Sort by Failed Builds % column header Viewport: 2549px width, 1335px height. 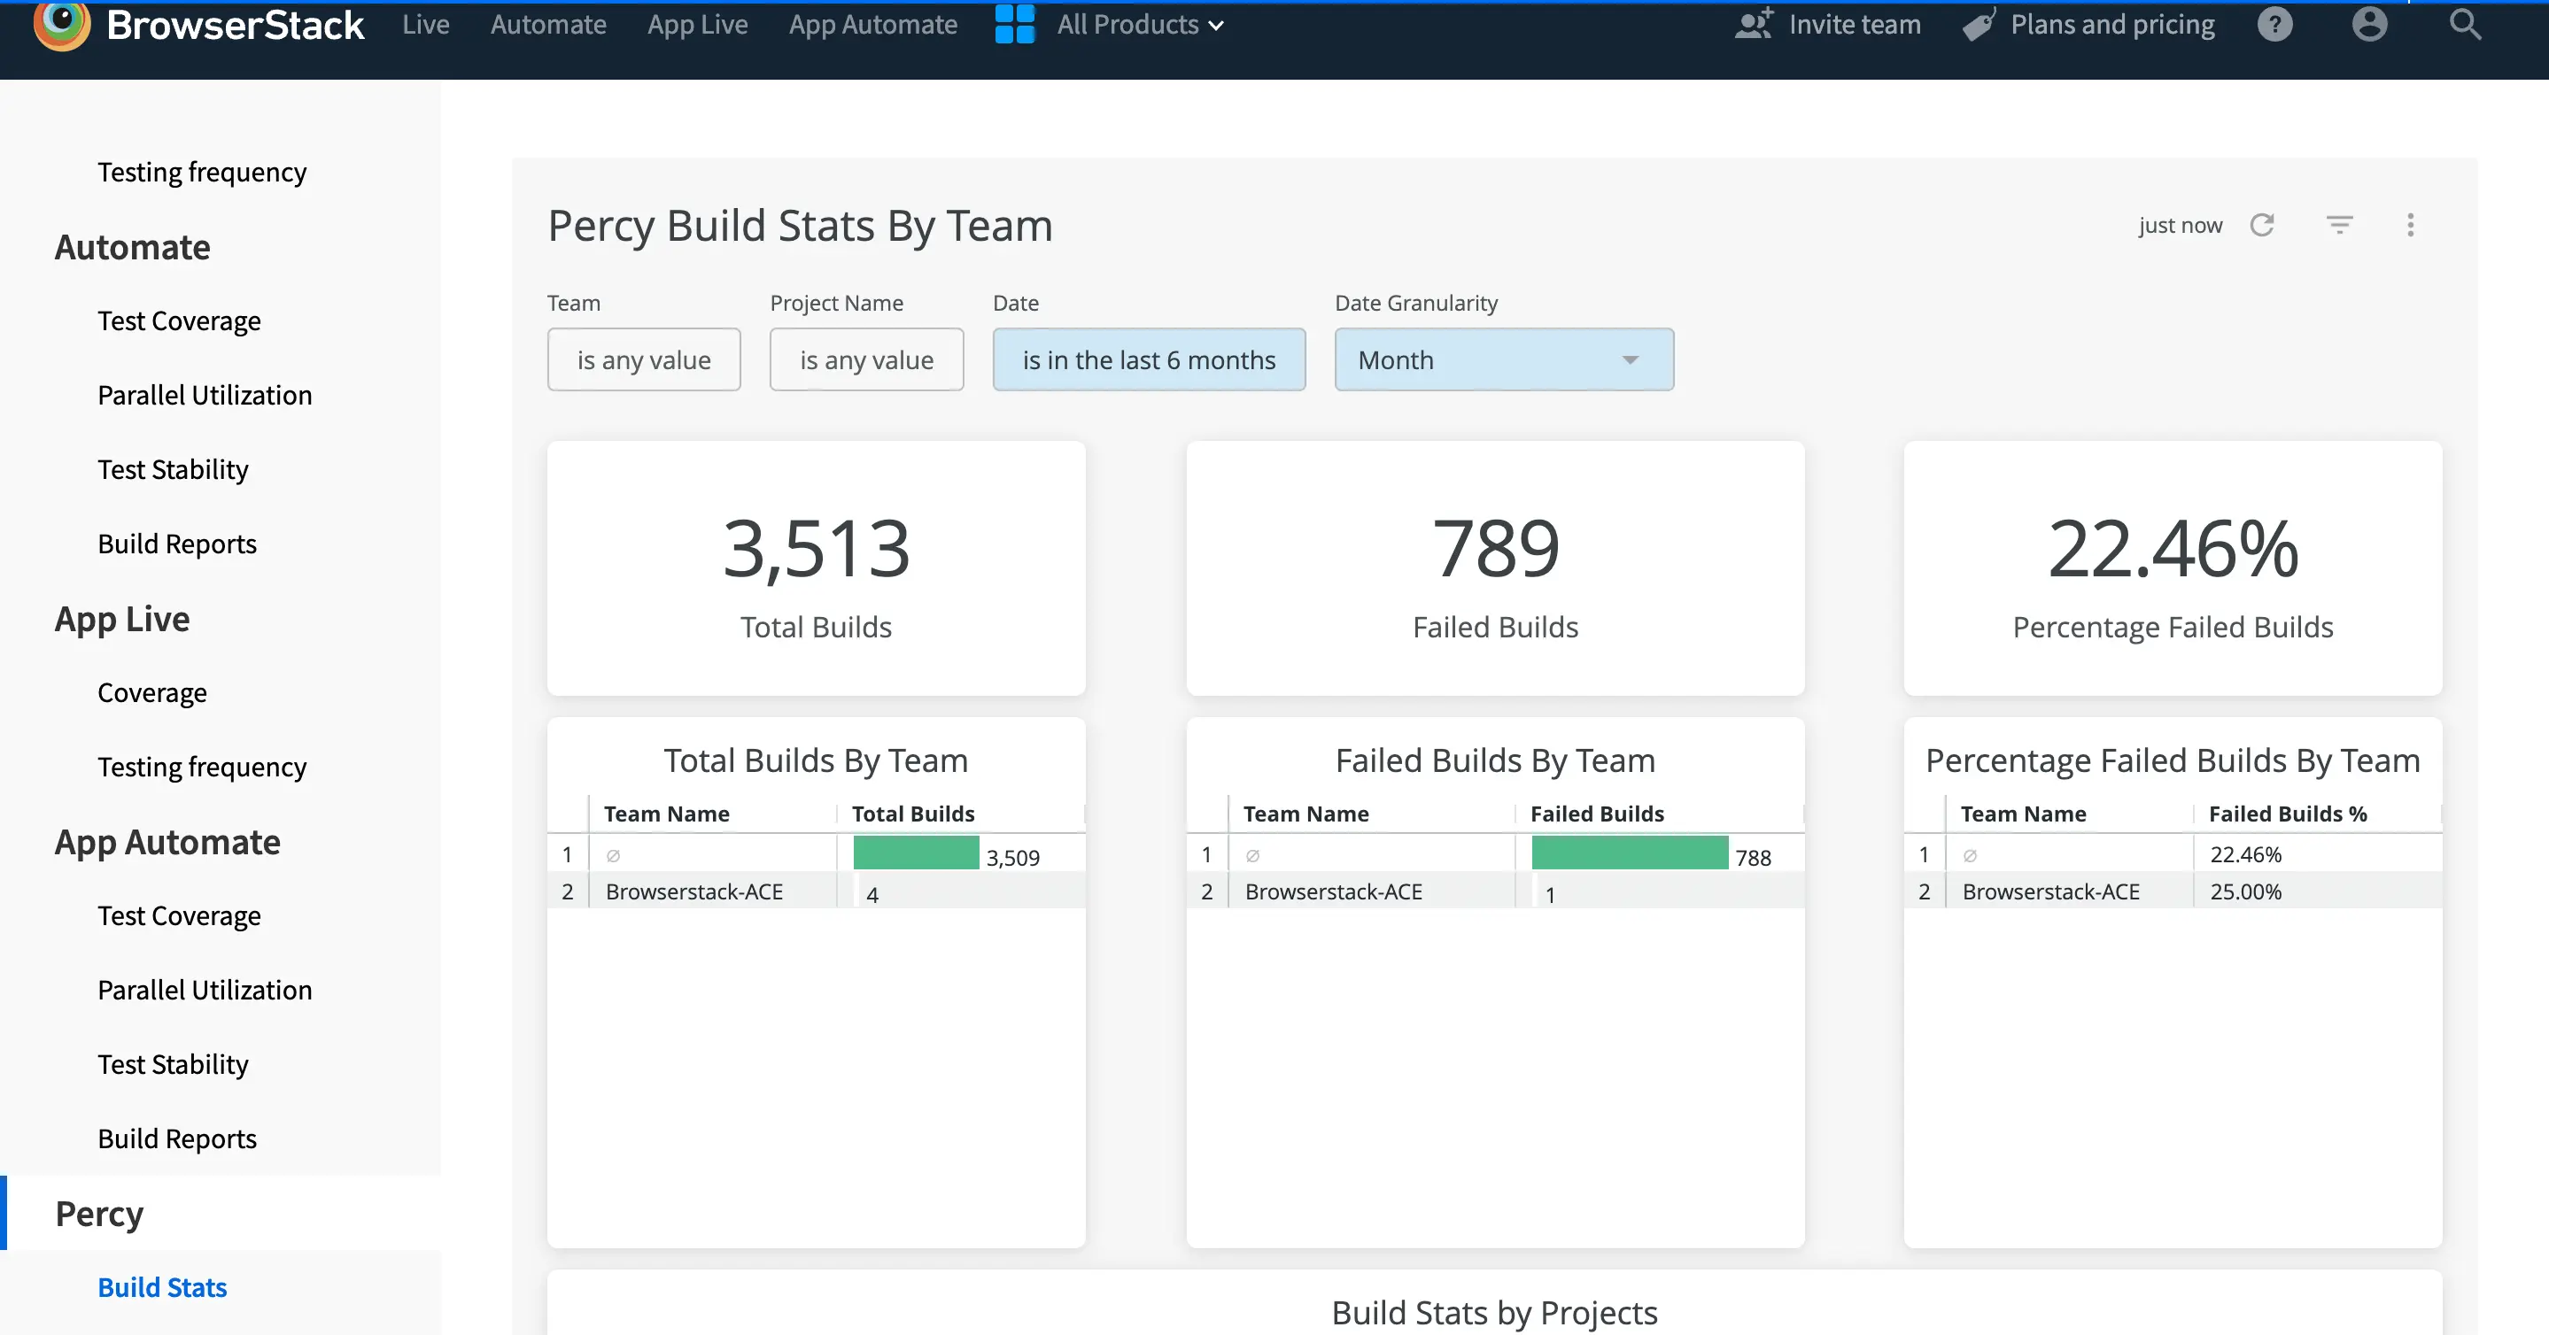pyautogui.click(x=2287, y=814)
